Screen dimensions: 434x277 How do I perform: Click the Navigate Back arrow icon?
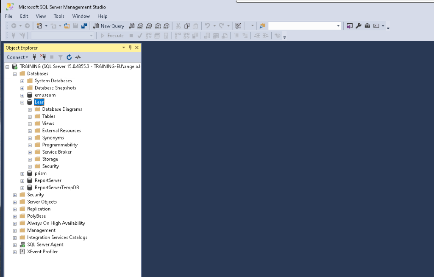click(x=14, y=26)
